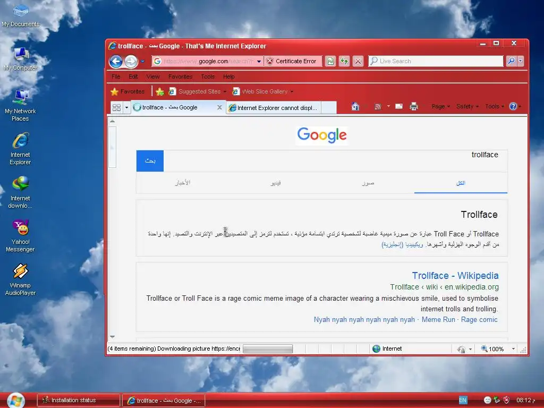Select the Winamp AudioPlayer desktop icon
The width and height of the screenshot is (544, 408).
click(20, 279)
